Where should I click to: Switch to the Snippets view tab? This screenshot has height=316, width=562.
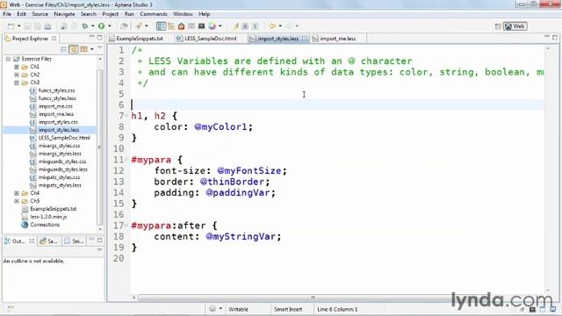tap(74, 241)
